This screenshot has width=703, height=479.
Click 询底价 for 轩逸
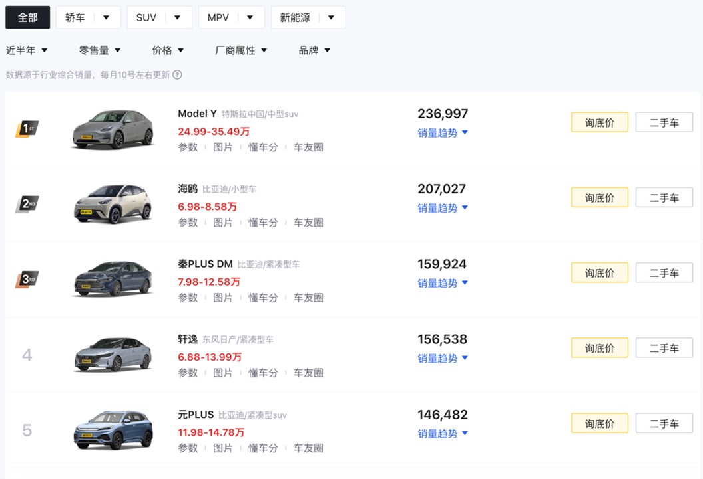599,347
